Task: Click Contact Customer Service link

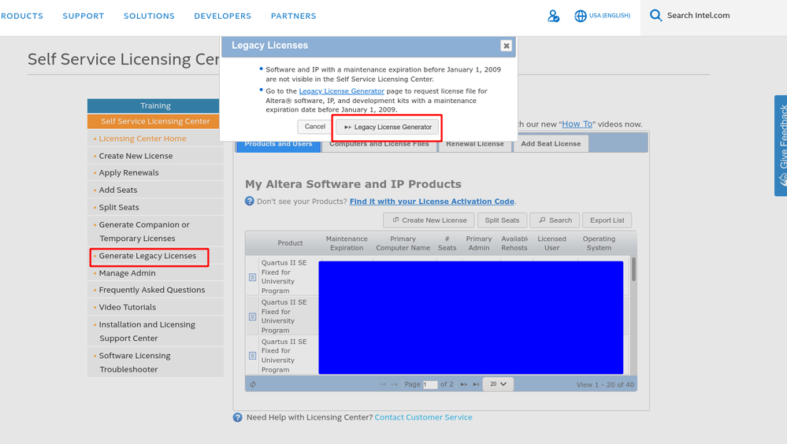Action: coord(423,417)
